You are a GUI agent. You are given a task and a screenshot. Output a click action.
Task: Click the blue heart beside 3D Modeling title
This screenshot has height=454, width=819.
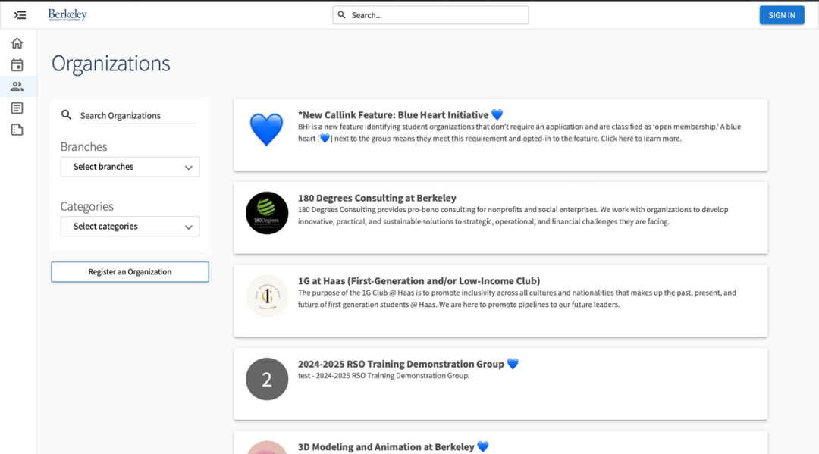coord(483,446)
